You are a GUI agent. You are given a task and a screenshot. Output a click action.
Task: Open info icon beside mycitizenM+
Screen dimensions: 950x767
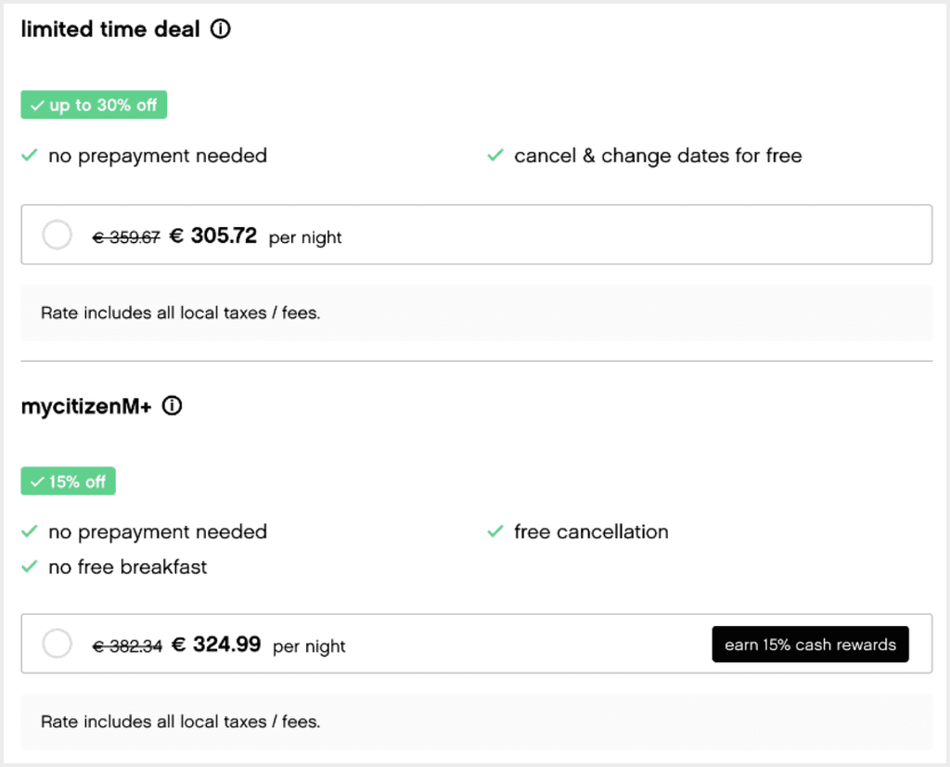172,405
